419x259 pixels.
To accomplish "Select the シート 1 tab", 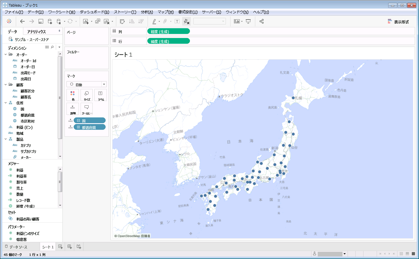I will click(x=48, y=247).
